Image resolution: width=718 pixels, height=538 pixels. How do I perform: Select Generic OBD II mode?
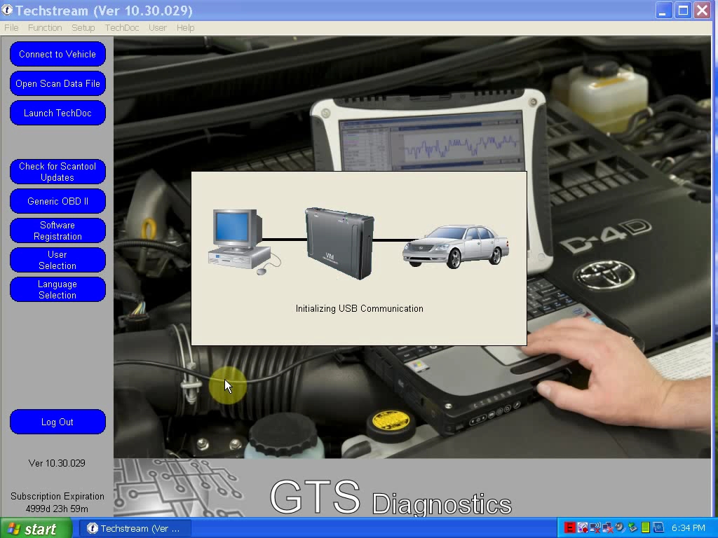tap(57, 201)
